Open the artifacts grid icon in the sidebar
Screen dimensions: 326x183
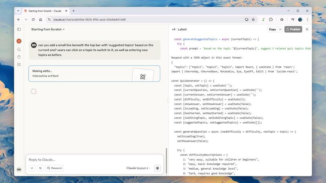click(19, 65)
